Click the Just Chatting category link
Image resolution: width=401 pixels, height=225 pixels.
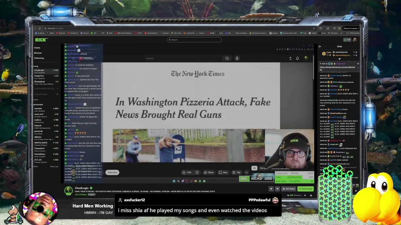(x=81, y=194)
